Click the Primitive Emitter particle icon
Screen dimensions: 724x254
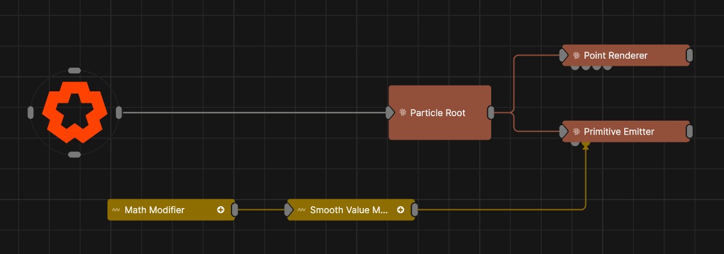pos(576,131)
